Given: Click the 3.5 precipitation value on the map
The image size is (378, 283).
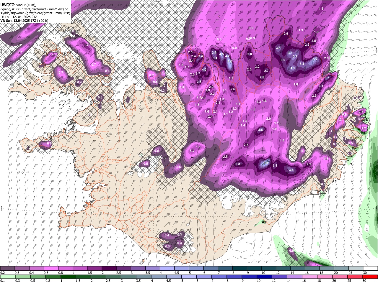Looking at the screenshot, I should click(x=278, y=48).
